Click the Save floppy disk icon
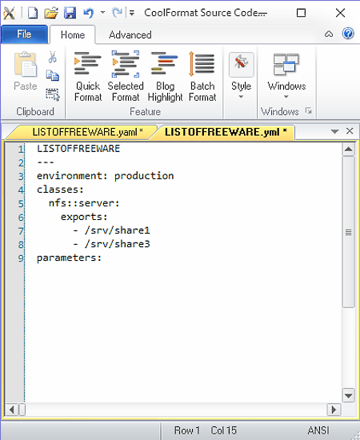 click(x=70, y=13)
